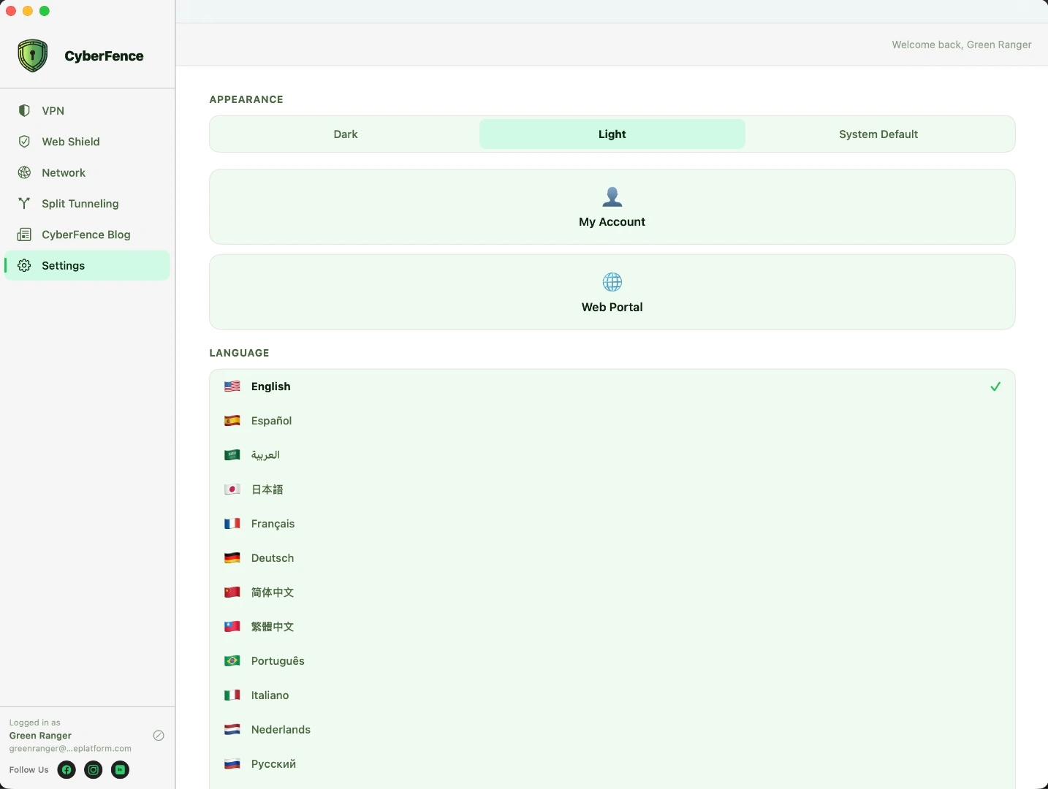Click the APPEARANCE section heading
Viewport: 1048px width, 789px height.
pyautogui.click(x=246, y=99)
